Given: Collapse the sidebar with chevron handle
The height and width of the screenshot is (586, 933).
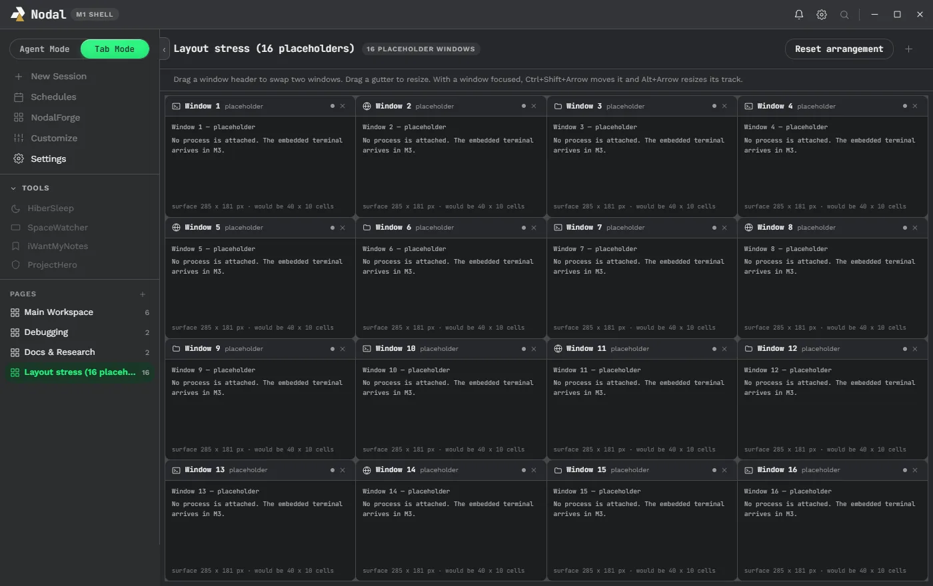Looking at the screenshot, I should click(164, 49).
